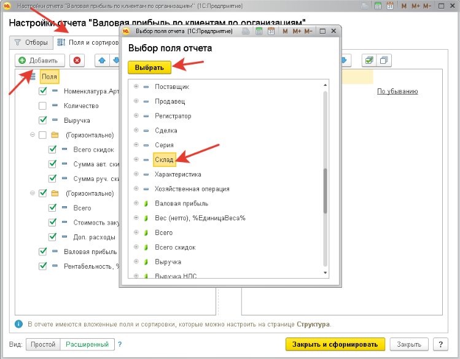Viewport: 460px width, 359px height.
Task: Click the field list vertical scrollbar
Action: coord(326,190)
